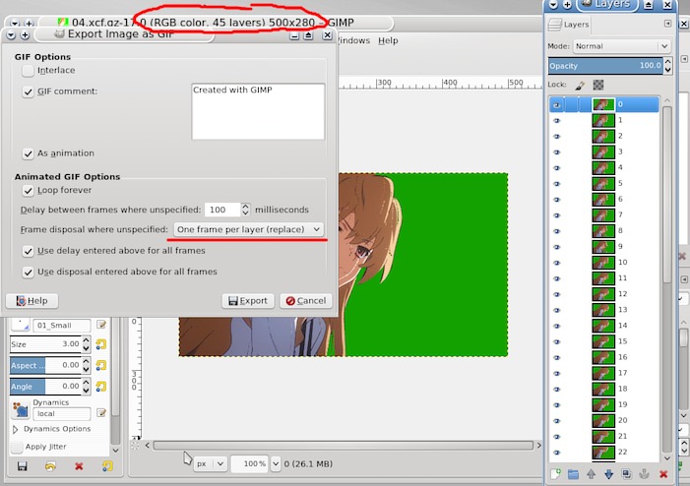
Task: Toggle Use delay entered above for all frames
Action: click(x=28, y=251)
